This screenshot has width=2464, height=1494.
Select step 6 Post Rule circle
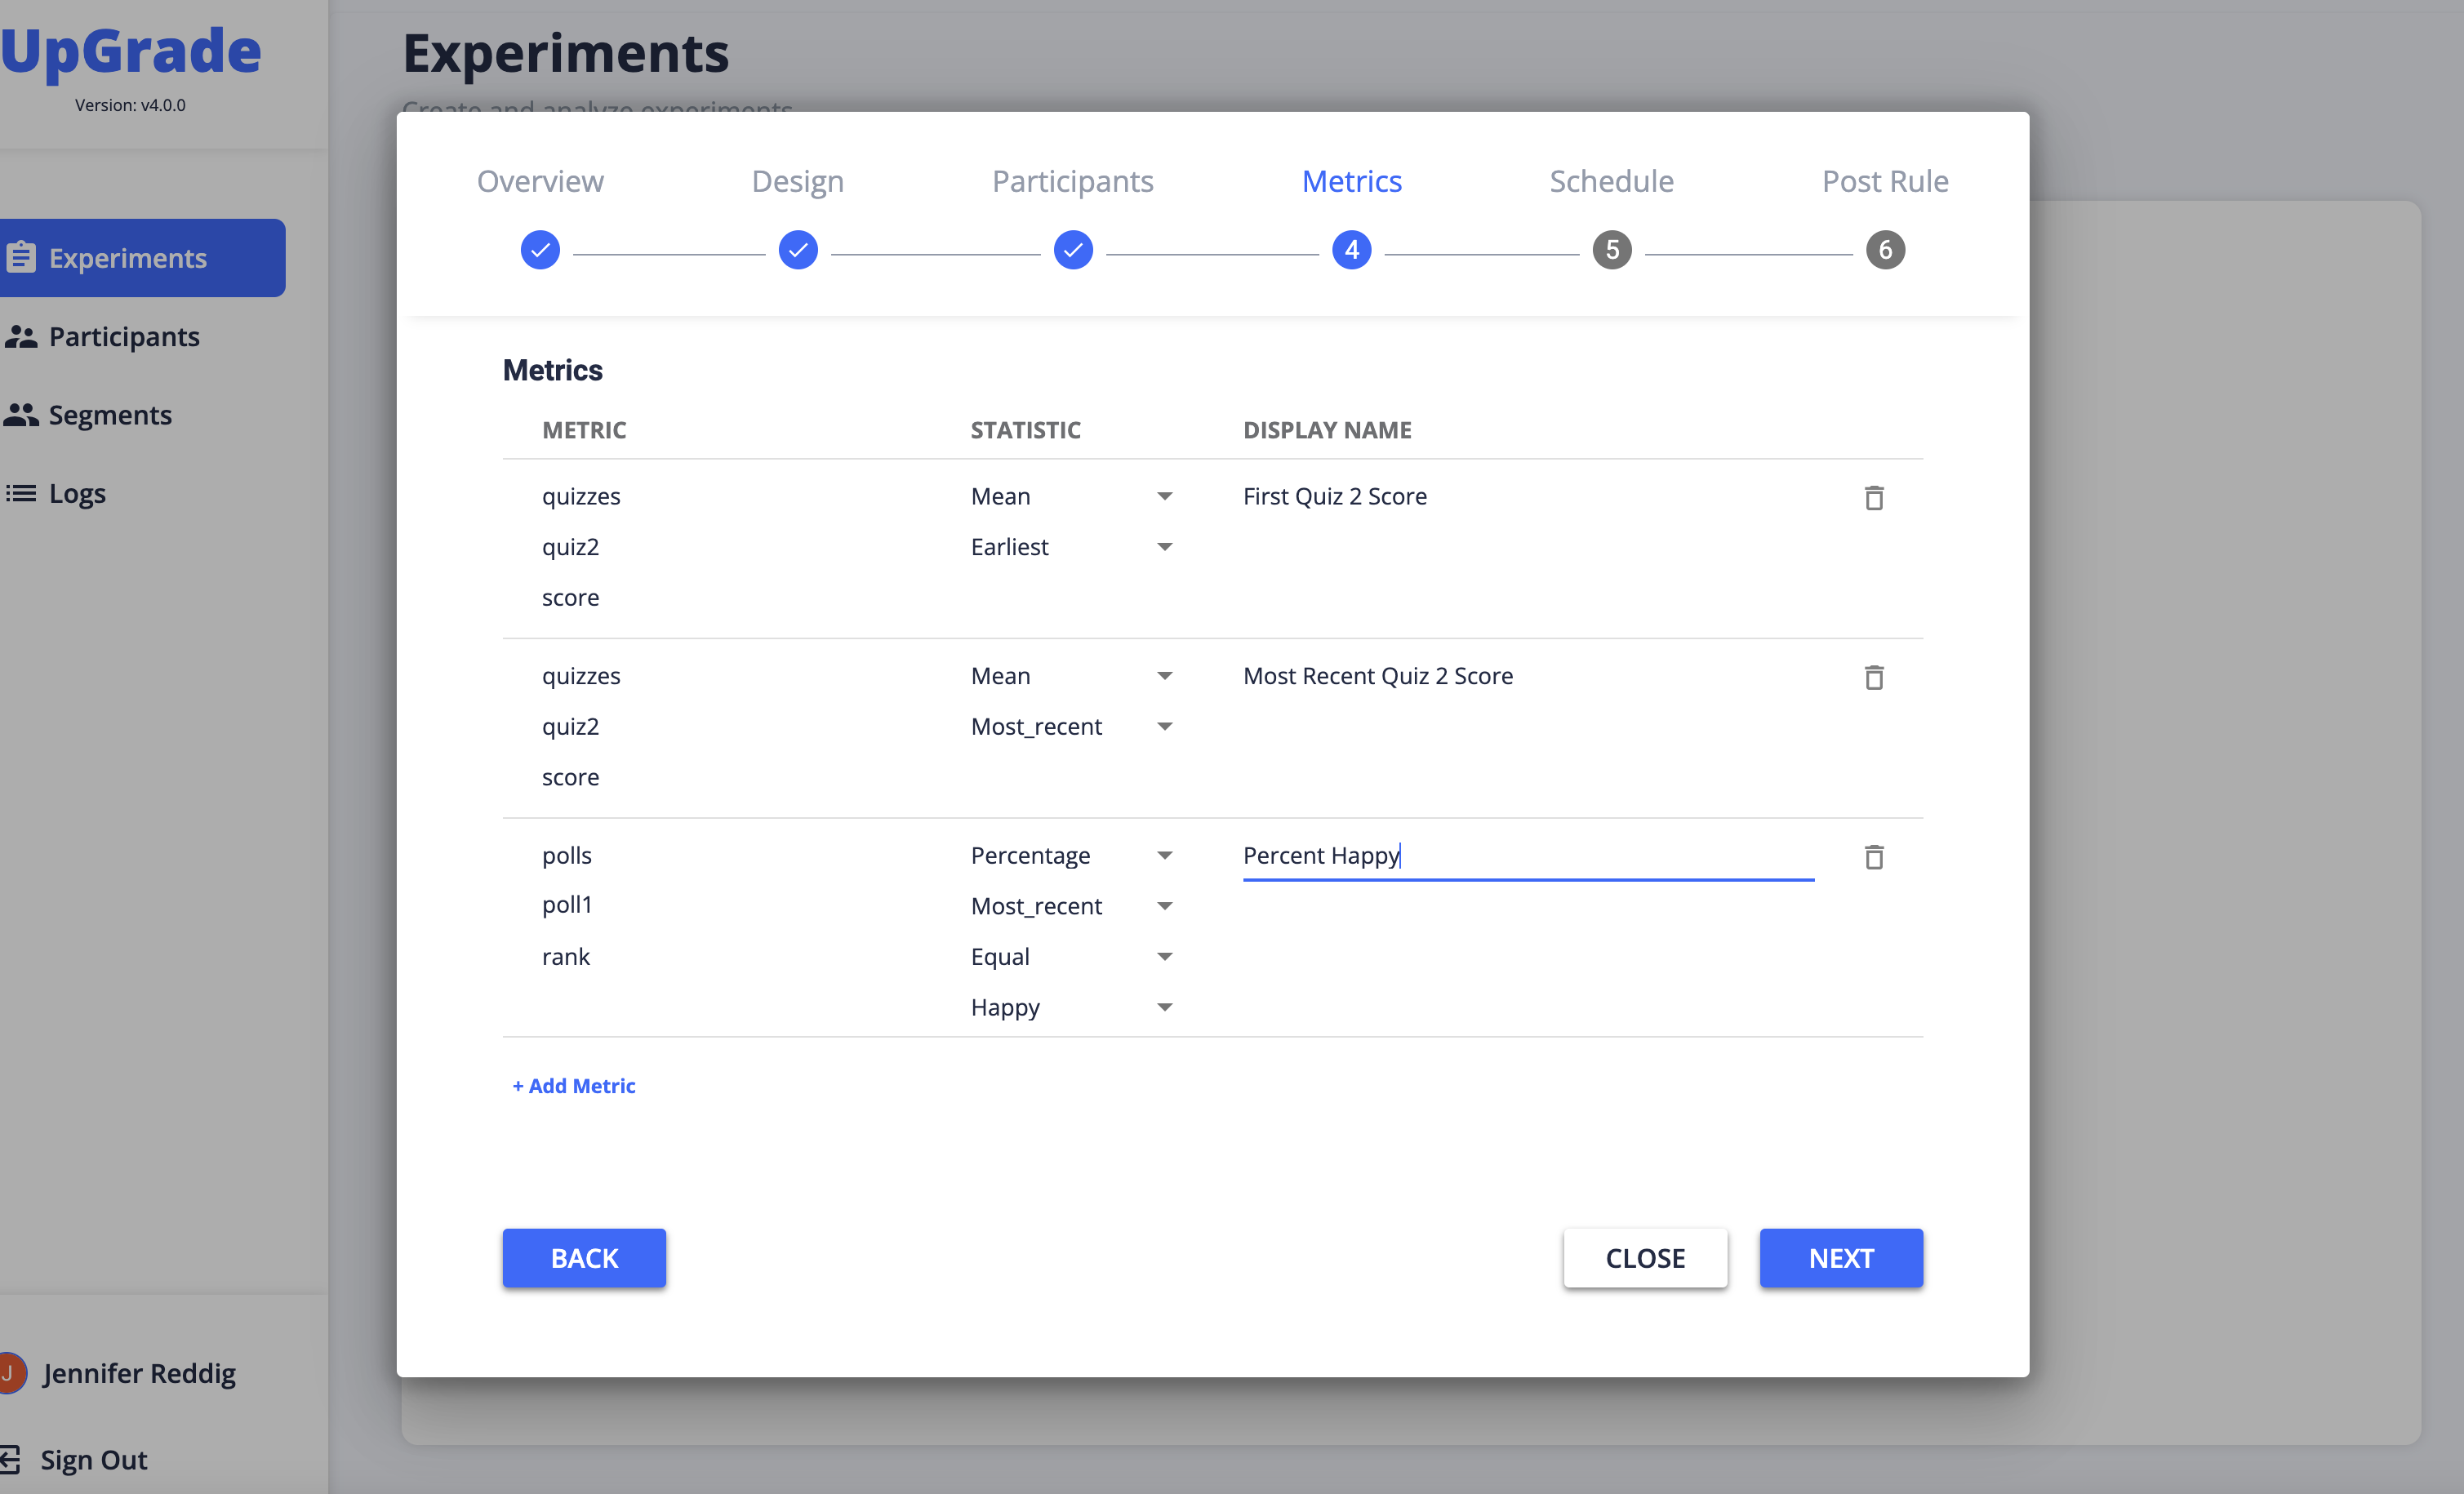tap(1884, 250)
